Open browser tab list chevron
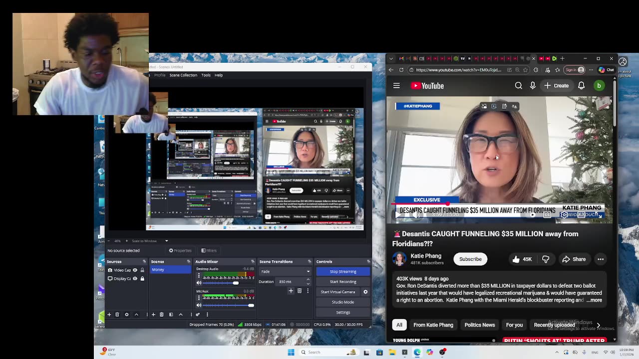Viewport: 639px width, 359px height. point(391,59)
